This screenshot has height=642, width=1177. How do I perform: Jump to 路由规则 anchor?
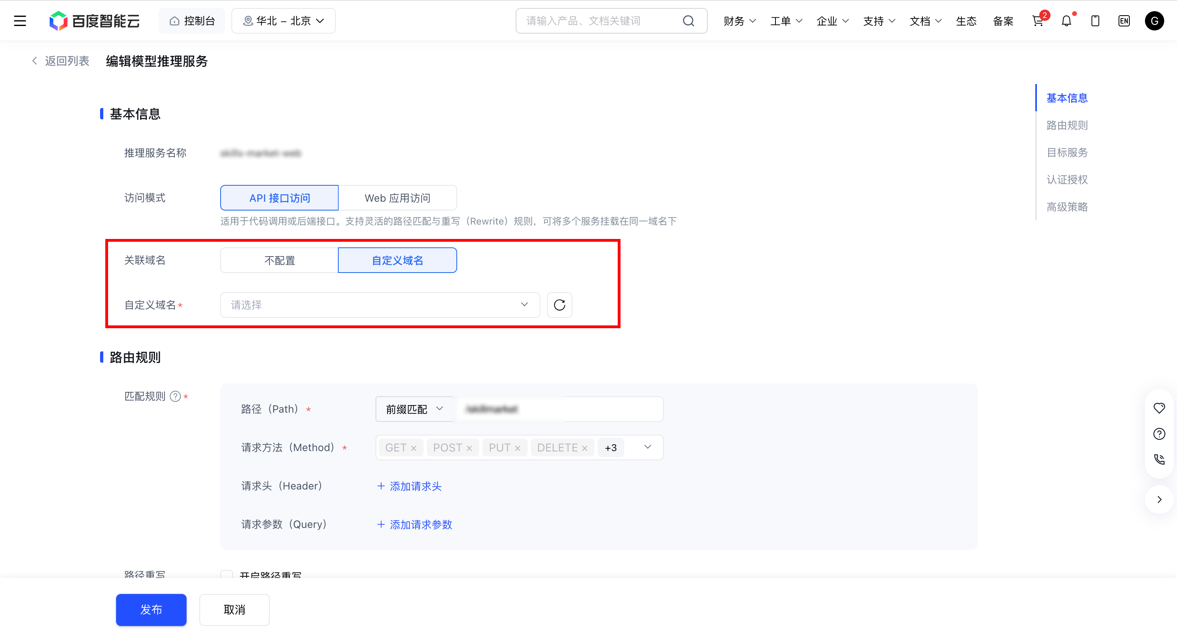(1067, 125)
